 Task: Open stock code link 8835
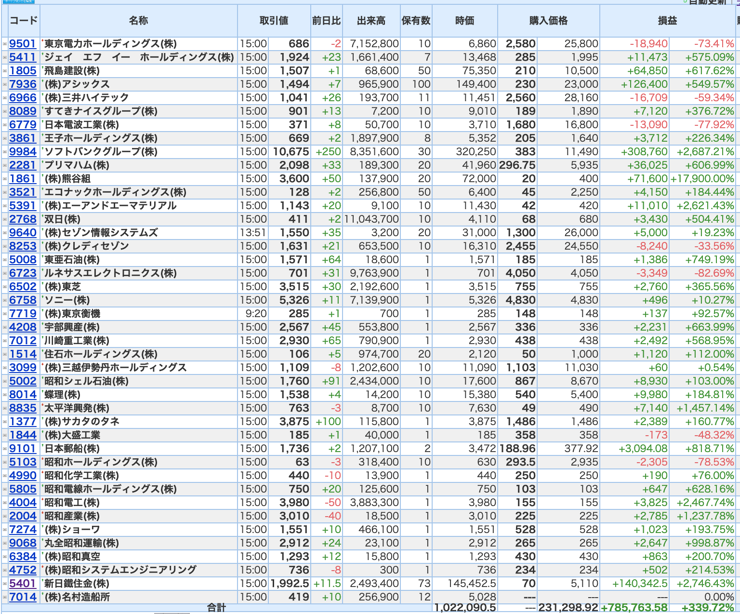[x=23, y=408]
